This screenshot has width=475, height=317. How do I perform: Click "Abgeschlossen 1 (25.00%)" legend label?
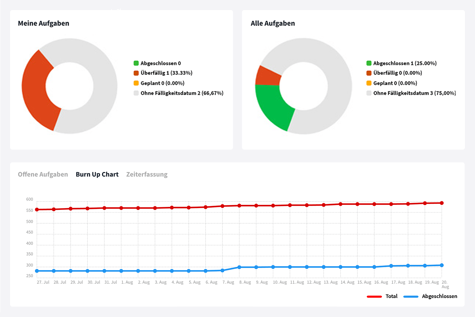pyautogui.click(x=405, y=63)
